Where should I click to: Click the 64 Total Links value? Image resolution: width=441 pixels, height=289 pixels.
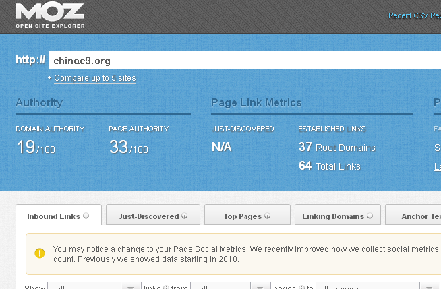(x=330, y=166)
